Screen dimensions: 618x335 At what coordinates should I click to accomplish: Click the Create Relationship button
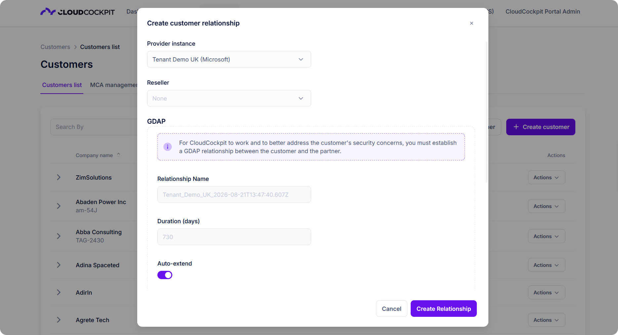[x=443, y=309]
